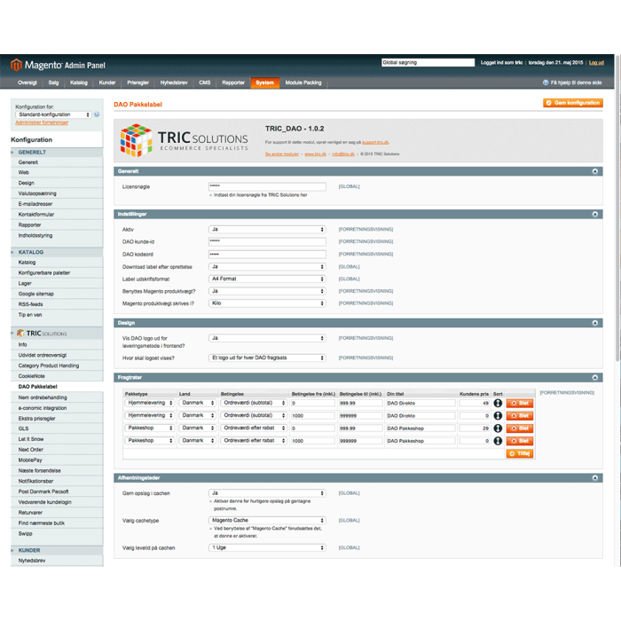
Task: Open 'Vælg cachetype' Magento Cache dropdown
Action: pos(267,521)
